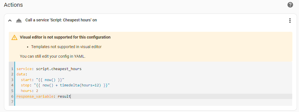299x112 pixels.
Task: Click line number 6 in the gutter
Action: click(12, 96)
